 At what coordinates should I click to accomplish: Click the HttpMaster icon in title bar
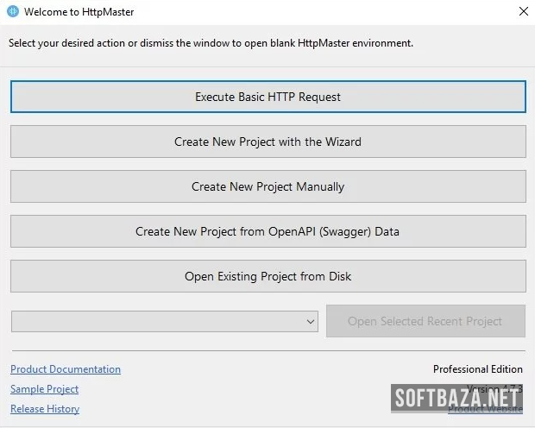[x=12, y=12]
